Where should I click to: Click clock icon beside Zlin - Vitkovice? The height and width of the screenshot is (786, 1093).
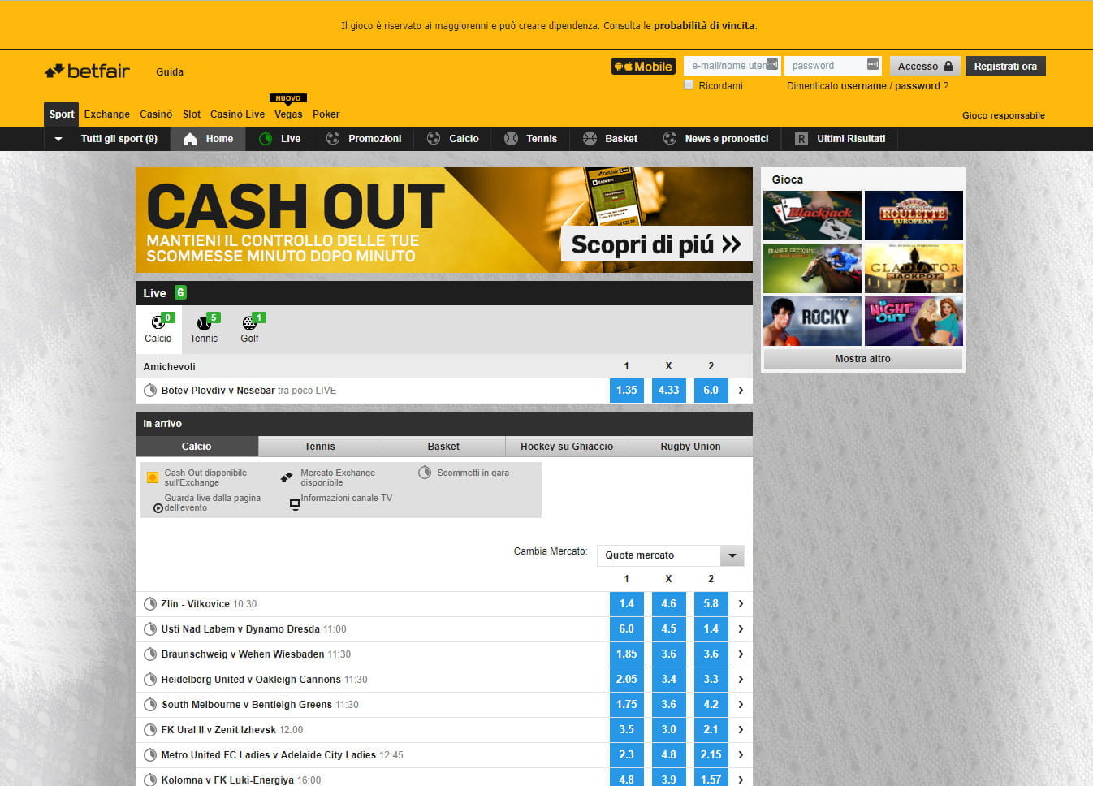tap(150, 604)
